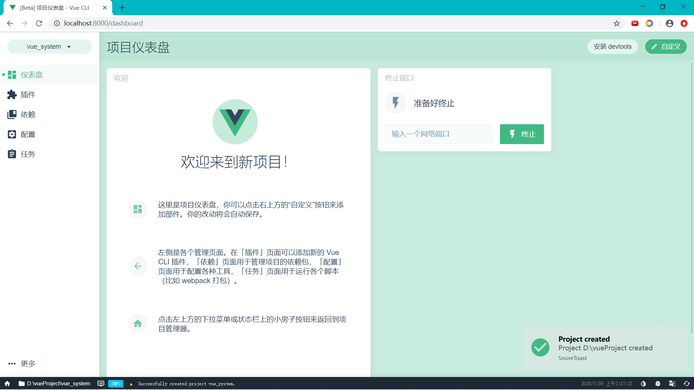Select the 配置 (Configuration) sidebar icon
Screen dimensions: 694x390
coord(12,134)
